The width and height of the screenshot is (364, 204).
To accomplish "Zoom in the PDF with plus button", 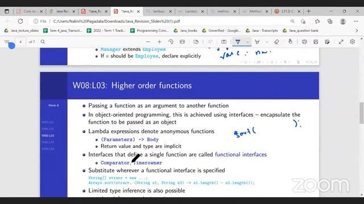I will tap(159, 42).
